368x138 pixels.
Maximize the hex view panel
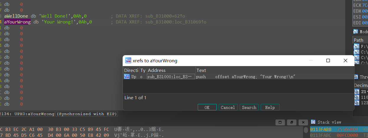coord(280,122)
